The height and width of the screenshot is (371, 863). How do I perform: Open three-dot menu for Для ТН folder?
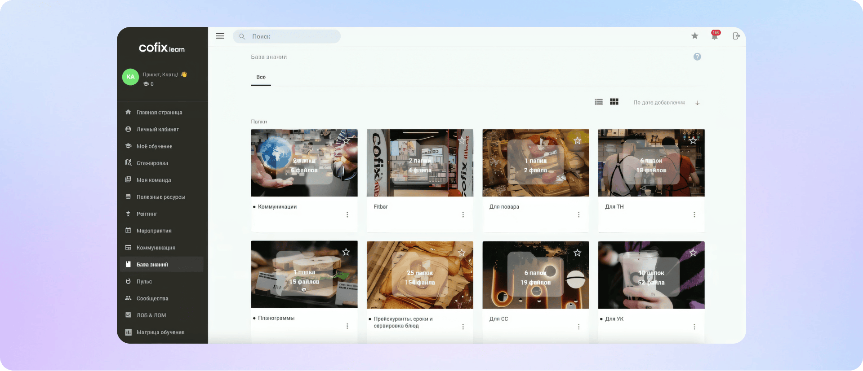point(694,215)
